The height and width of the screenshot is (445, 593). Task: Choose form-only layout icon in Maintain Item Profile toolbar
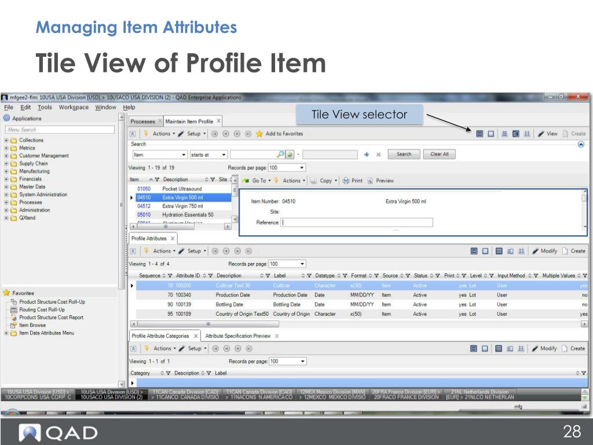[x=527, y=134]
